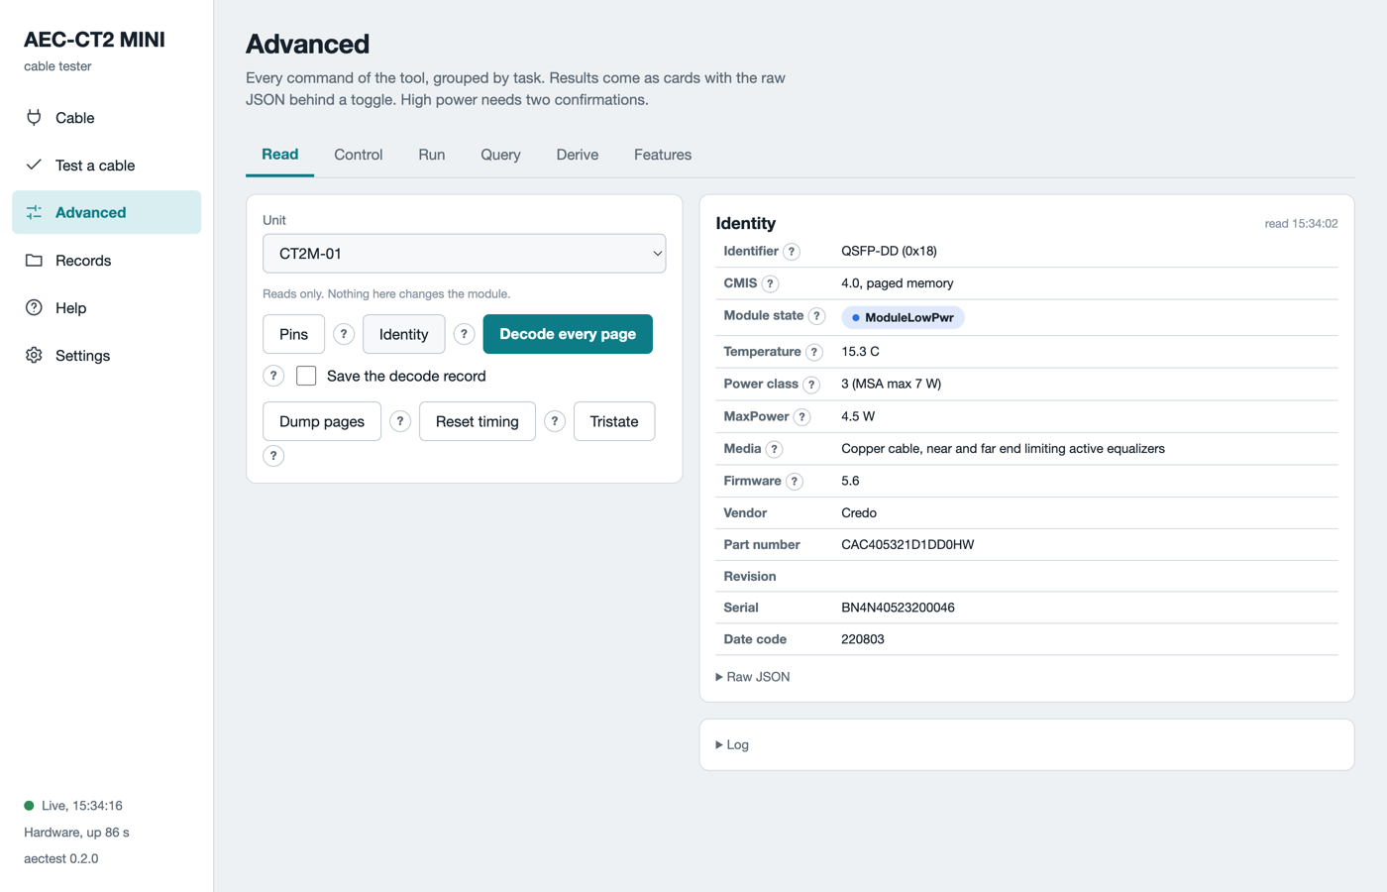Click the Dump pages button
Screen dimensions: 1387x892
[322, 421]
